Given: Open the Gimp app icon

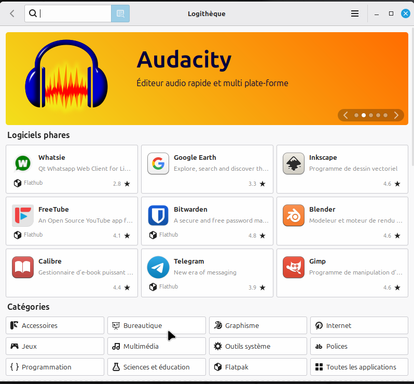Looking at the screenshot, I should (294, 268).
